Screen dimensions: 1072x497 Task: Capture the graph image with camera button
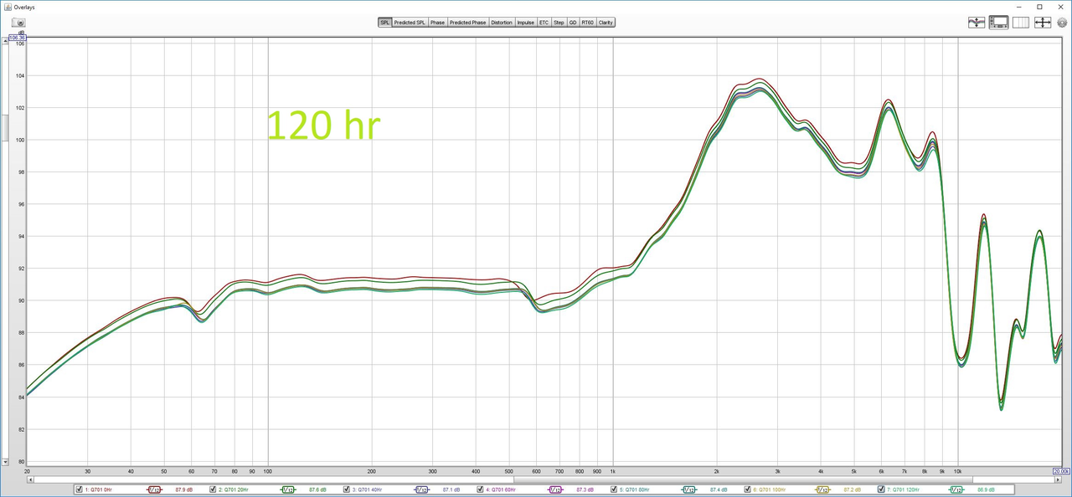[x=18, y=23]
